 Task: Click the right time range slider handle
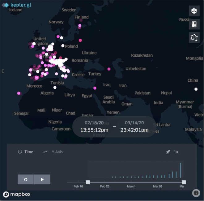[x=184, y=182]
